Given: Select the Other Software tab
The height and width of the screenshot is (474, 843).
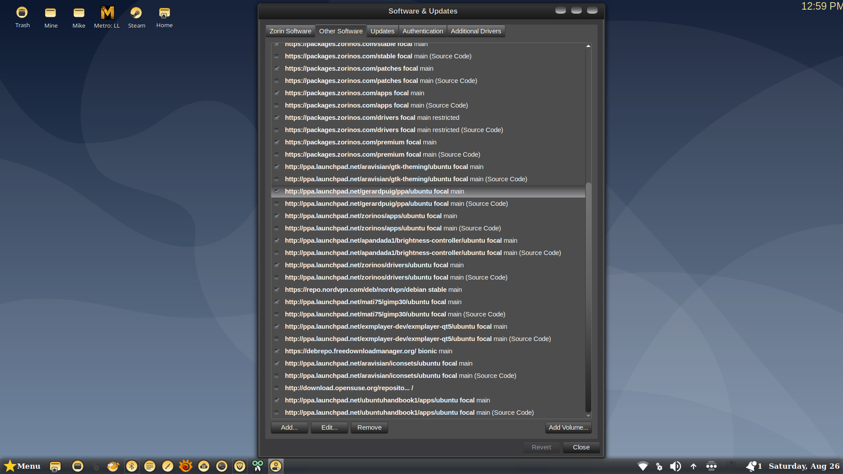Looking at the screenshot, I should click(x=341, y=31).
